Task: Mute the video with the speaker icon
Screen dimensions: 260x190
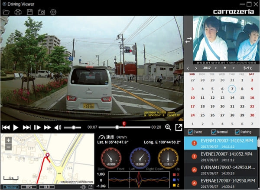Action: coord(58,127)
